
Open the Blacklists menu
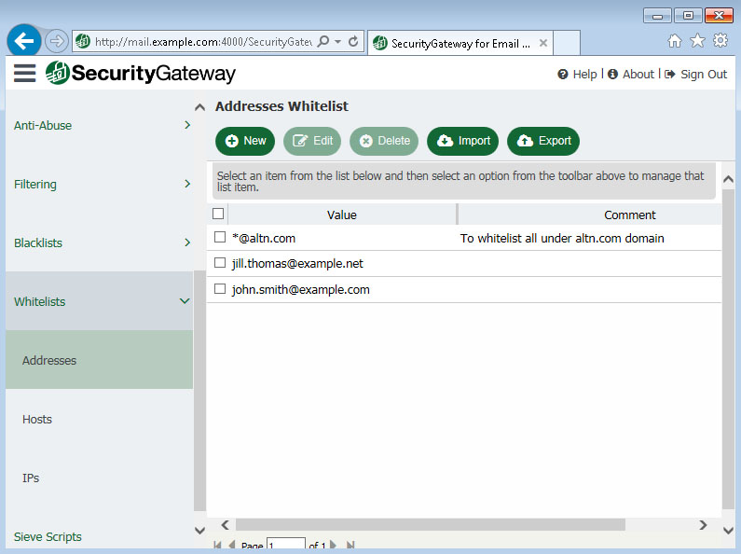tap(99, 242)
